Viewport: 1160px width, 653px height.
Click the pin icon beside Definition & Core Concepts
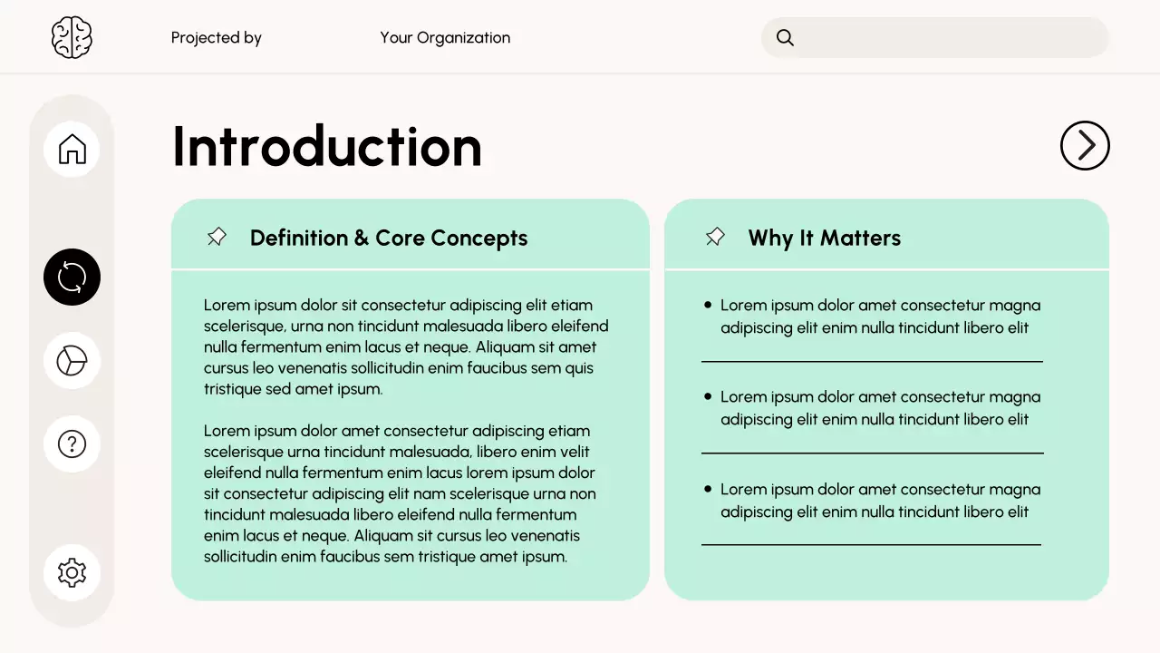[x=217, y=238]
